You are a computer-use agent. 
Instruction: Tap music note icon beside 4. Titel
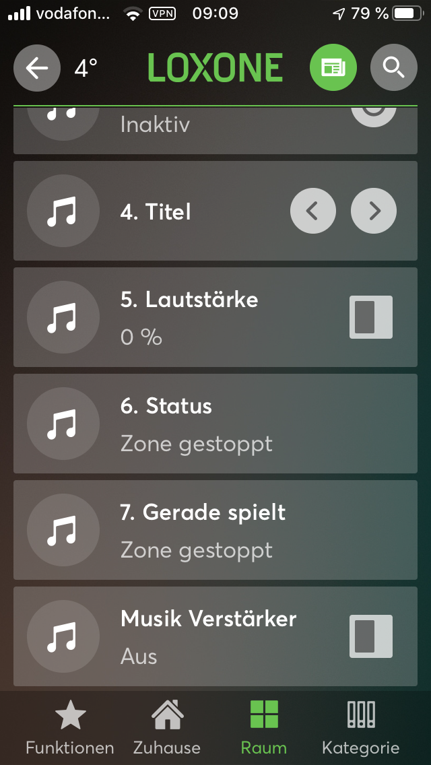click(x=63, y=211)
